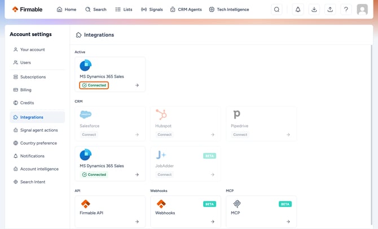Select Integrations in sidebar
This screenshot has height=229, width=378.
[x=37, y=117]
